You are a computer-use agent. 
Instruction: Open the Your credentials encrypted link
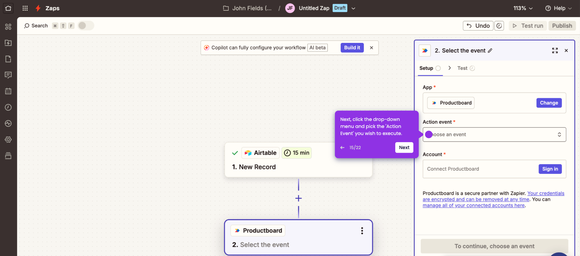click(494, 196)
